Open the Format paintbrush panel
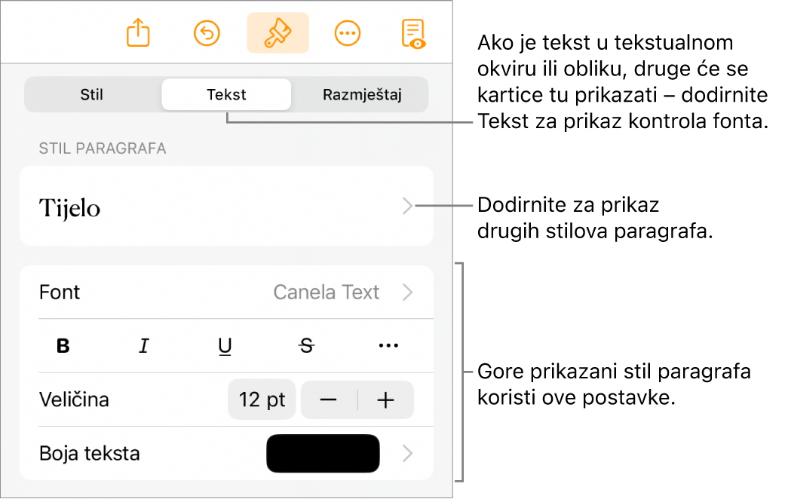Screen dimensions: 785x499 tap(278, 34)
